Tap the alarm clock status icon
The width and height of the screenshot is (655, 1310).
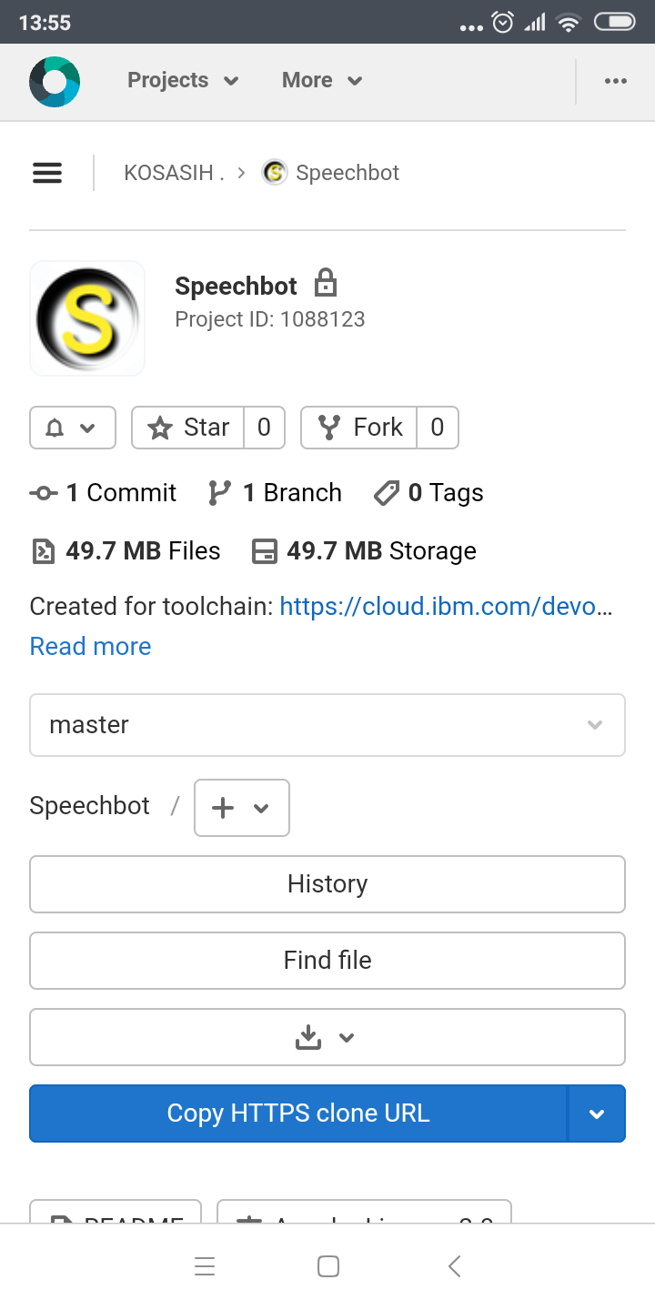(503, 23)
